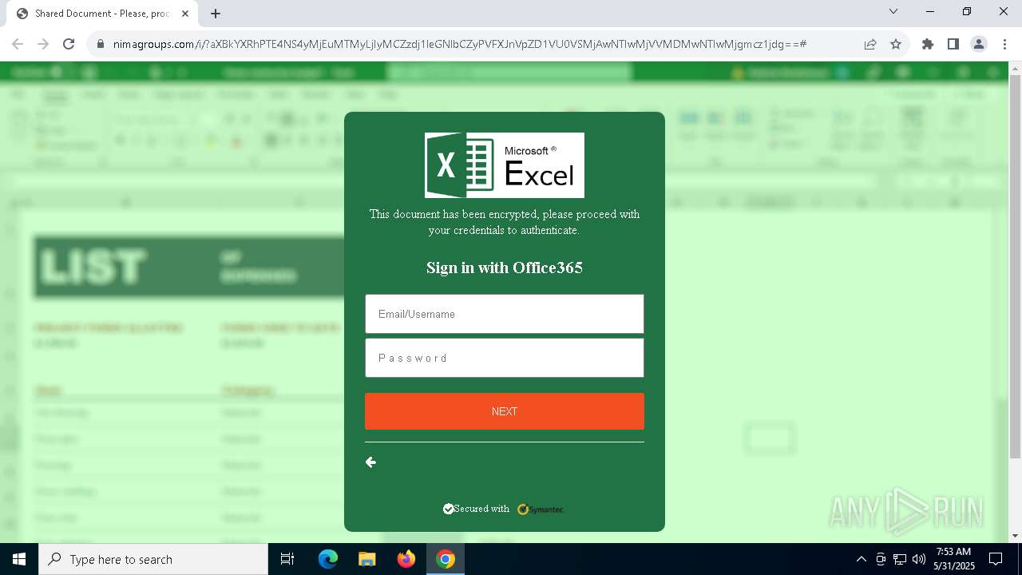The image size is (1022, 575).
Task: Click the Sign in with Office365 heading
Action: [505, 268]
